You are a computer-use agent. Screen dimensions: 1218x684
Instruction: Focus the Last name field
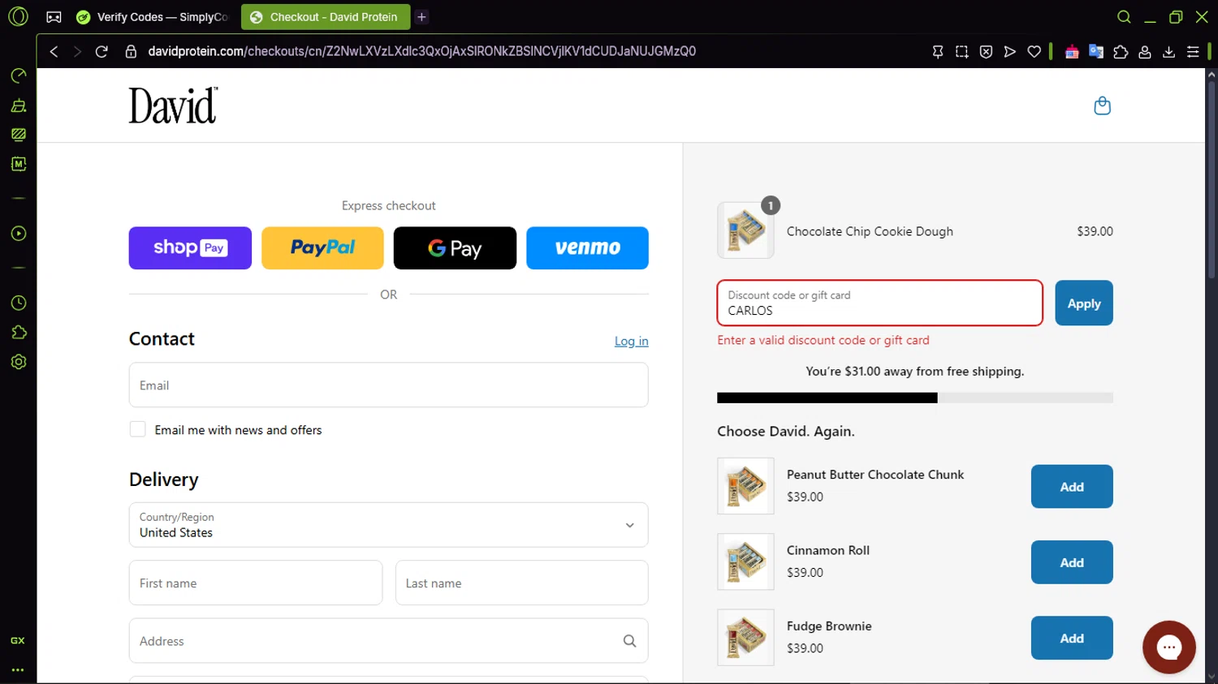click(521, 583)
